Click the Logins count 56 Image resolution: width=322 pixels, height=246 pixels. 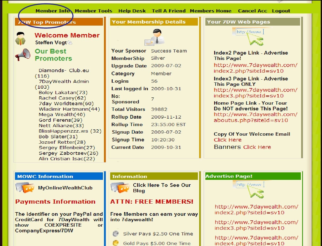pyautogui.click(x=154, y=81)
